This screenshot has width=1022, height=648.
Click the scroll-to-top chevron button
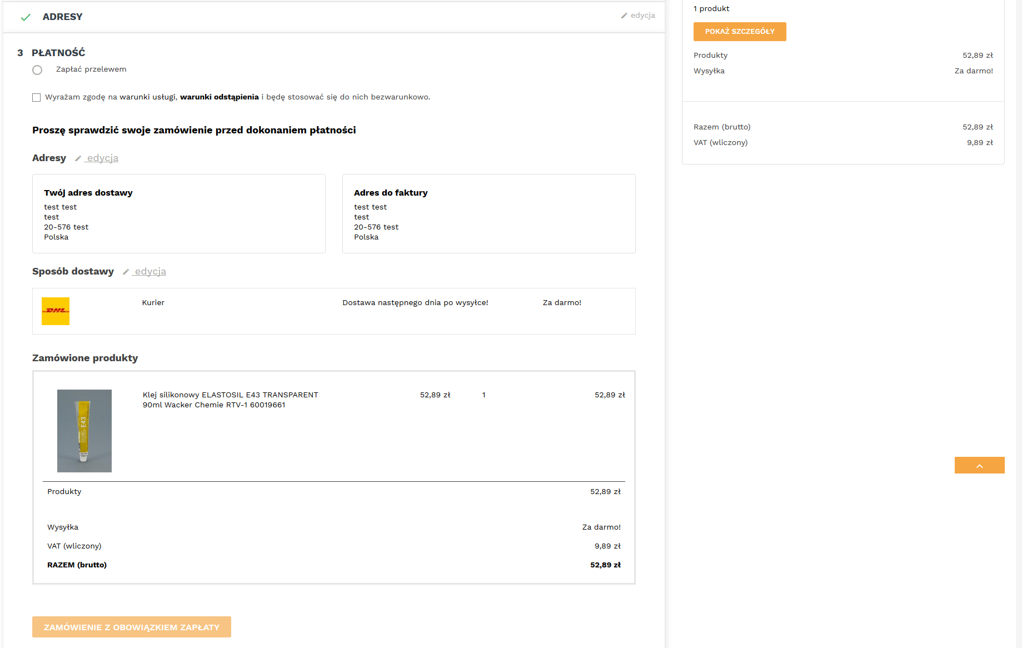point(979,465)
